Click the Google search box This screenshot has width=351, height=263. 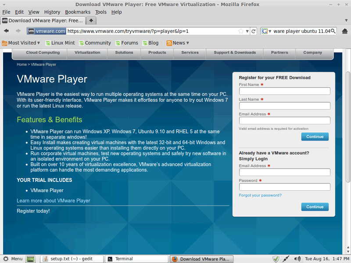pyautogui.click(x=301, y=31)
